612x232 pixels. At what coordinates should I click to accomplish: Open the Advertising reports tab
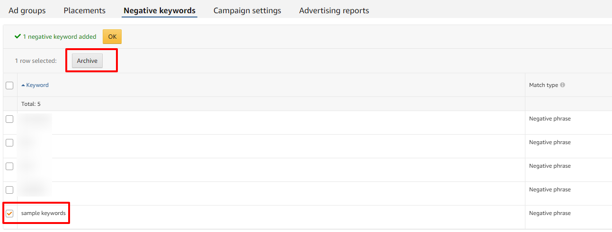(x=334, y=10)
